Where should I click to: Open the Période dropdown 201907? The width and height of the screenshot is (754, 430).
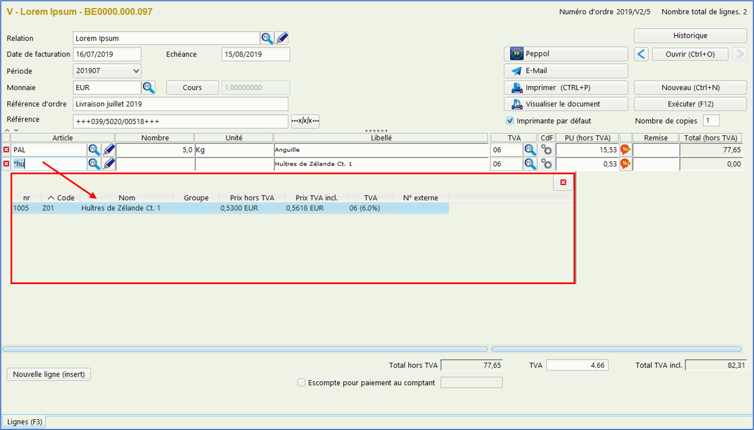(107, 71)
